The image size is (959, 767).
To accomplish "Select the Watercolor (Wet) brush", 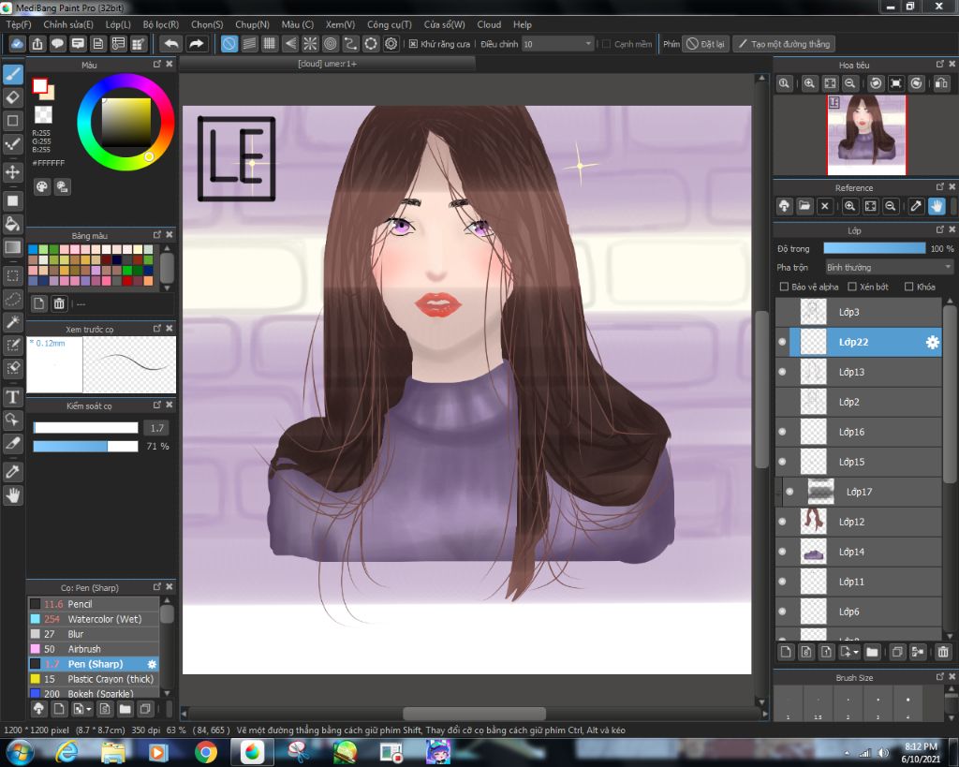I will point(104,619).
